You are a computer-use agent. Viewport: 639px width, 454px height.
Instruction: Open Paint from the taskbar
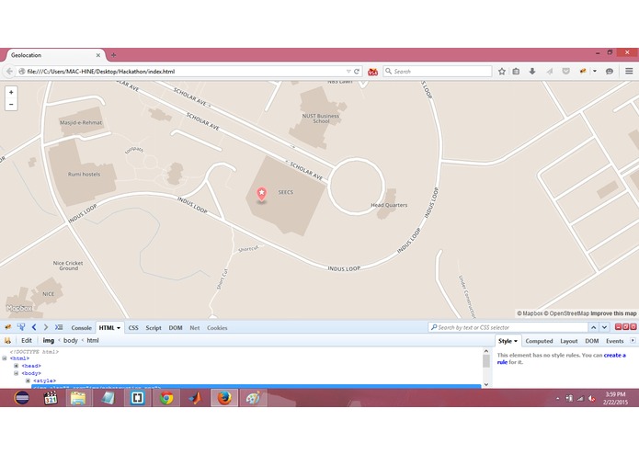tap(253, 397)
